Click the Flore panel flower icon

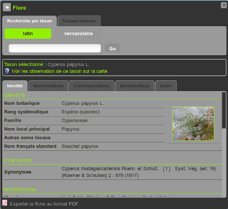click(x=7, y=7)
